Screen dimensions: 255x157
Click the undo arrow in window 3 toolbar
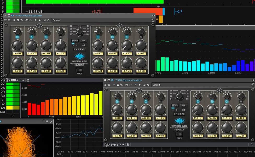click(x=27, y=20)
